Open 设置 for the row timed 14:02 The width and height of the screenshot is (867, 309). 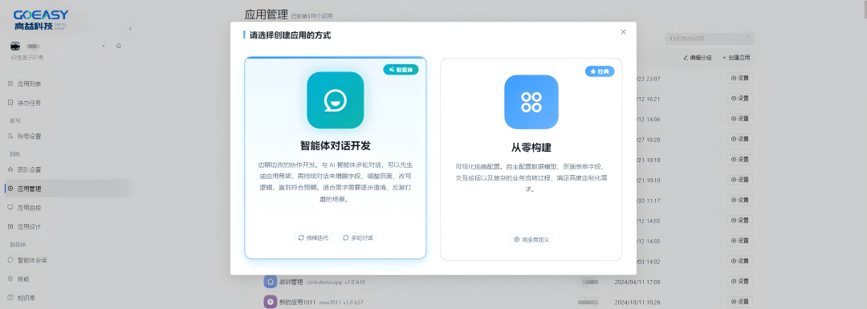740,262
